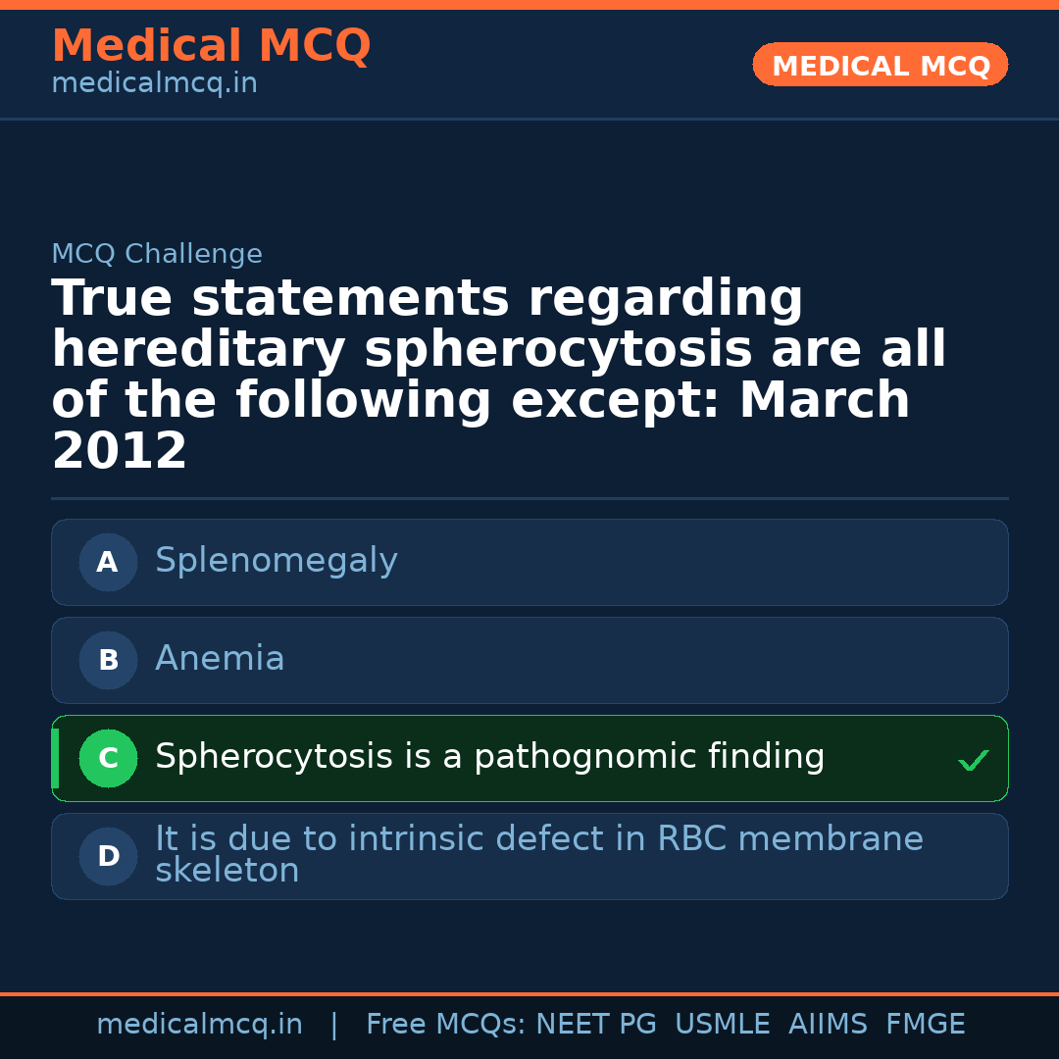The height and width of the screenshot is (1059, 1059).
Task: Select the Anemia answer option
Action: pyautogui.click(x=220, y=659)
